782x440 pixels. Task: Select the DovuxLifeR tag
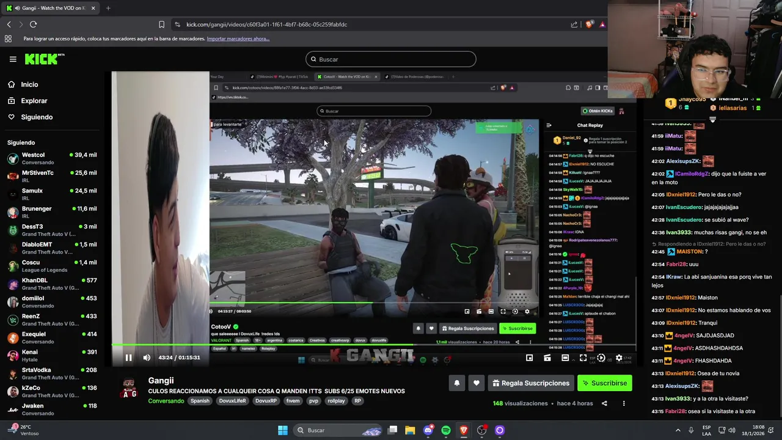pos(232,401)
